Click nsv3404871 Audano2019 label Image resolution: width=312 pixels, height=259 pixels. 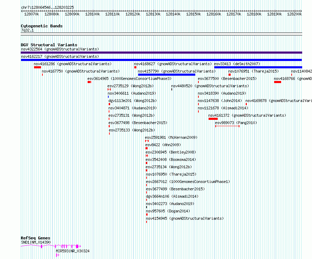(x=133, y=108)
